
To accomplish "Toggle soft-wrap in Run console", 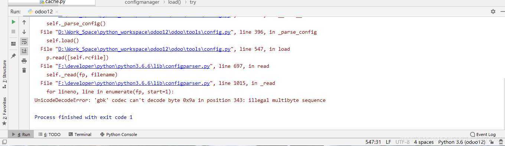I will [x=24, y=42].
